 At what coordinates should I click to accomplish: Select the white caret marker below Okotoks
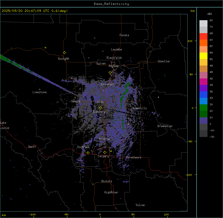[x=93, y=184]
